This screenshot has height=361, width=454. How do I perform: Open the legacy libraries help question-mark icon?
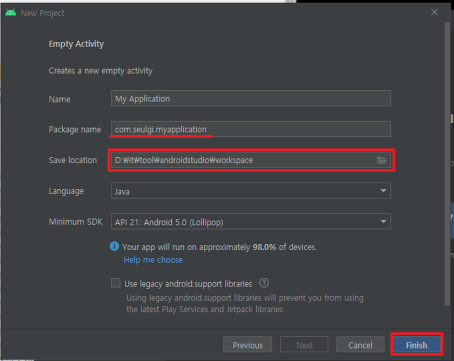tap(264, 283)
